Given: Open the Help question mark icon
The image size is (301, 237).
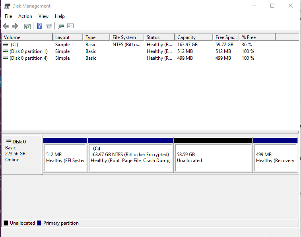Looking at the screenshot, I should [x=39, y=26].
